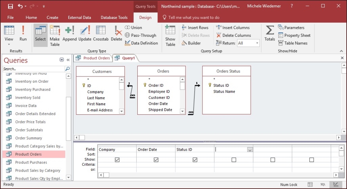Switch to the External Data tab
Viewport: 347px width, 189px height.
coord(79,17)
